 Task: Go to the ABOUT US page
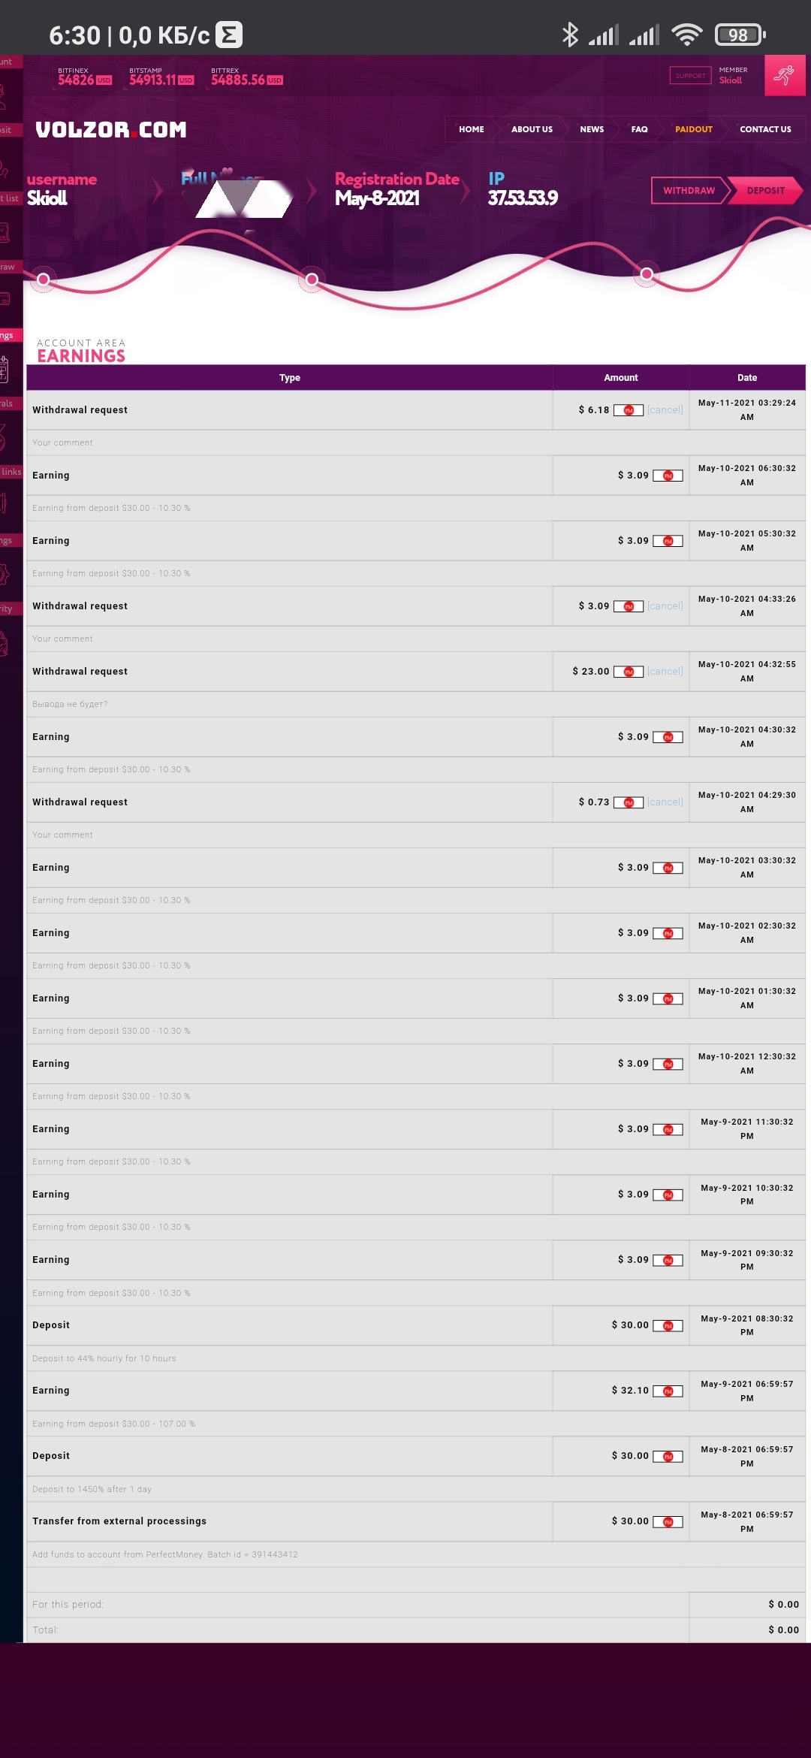[532, 129]
